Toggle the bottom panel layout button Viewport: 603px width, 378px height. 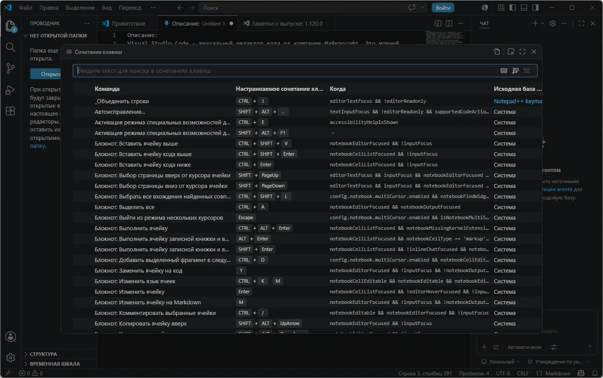tap(524, 7)
